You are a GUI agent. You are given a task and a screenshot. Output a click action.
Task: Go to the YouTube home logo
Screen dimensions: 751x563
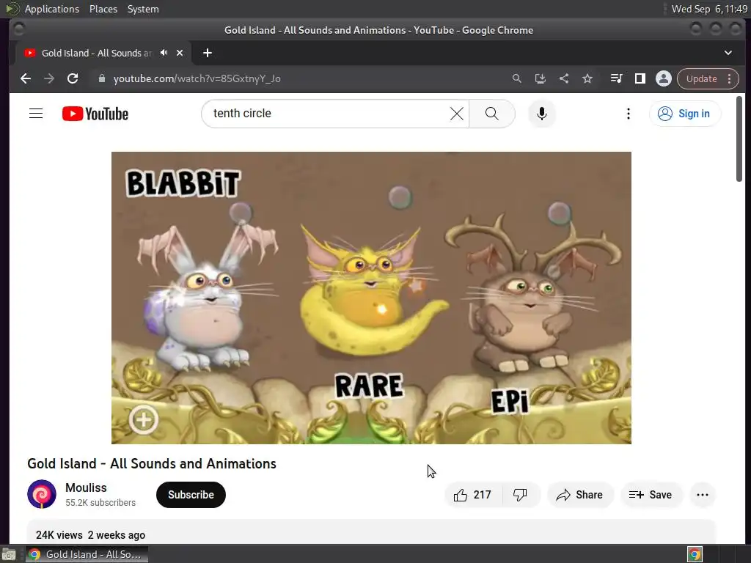95,114
